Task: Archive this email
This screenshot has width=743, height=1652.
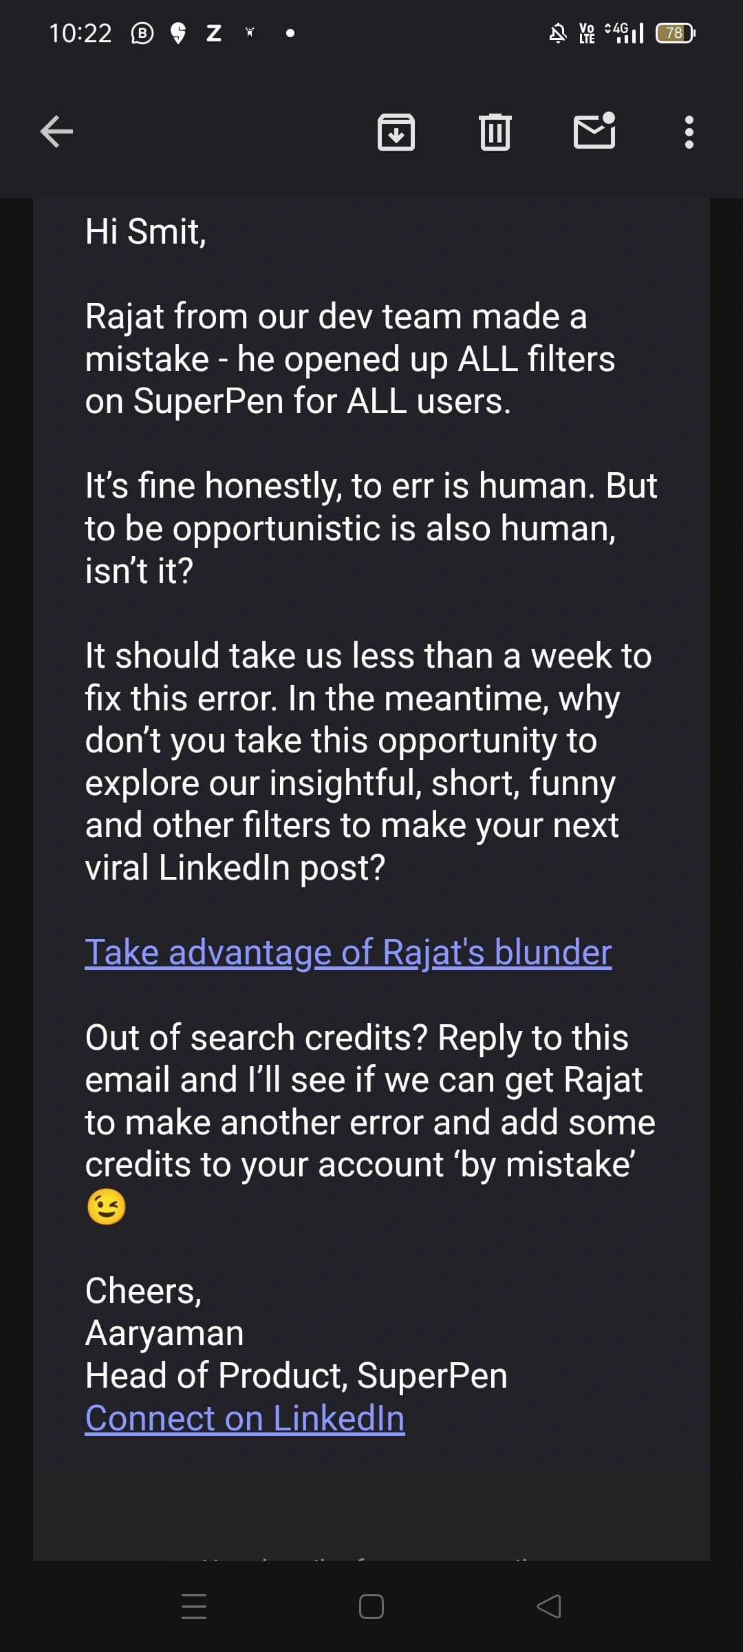Action: [396, 131]
